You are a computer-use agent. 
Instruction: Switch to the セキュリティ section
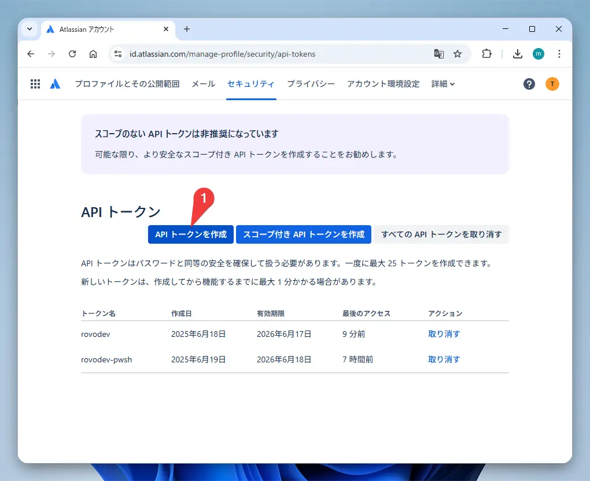point(250,83)
